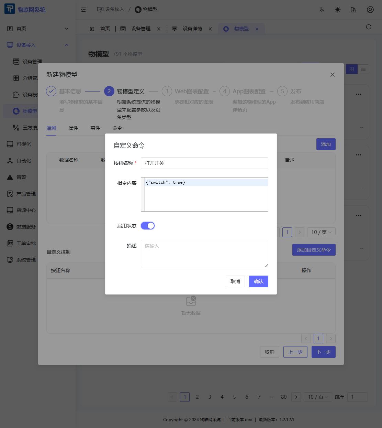Screen dimensions: 382x428
Task: Go to previous page in bottom pagination
Action: point(172,397)
